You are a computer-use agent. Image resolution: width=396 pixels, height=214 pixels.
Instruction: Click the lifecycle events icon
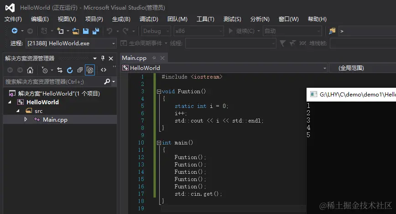(124, 43)
